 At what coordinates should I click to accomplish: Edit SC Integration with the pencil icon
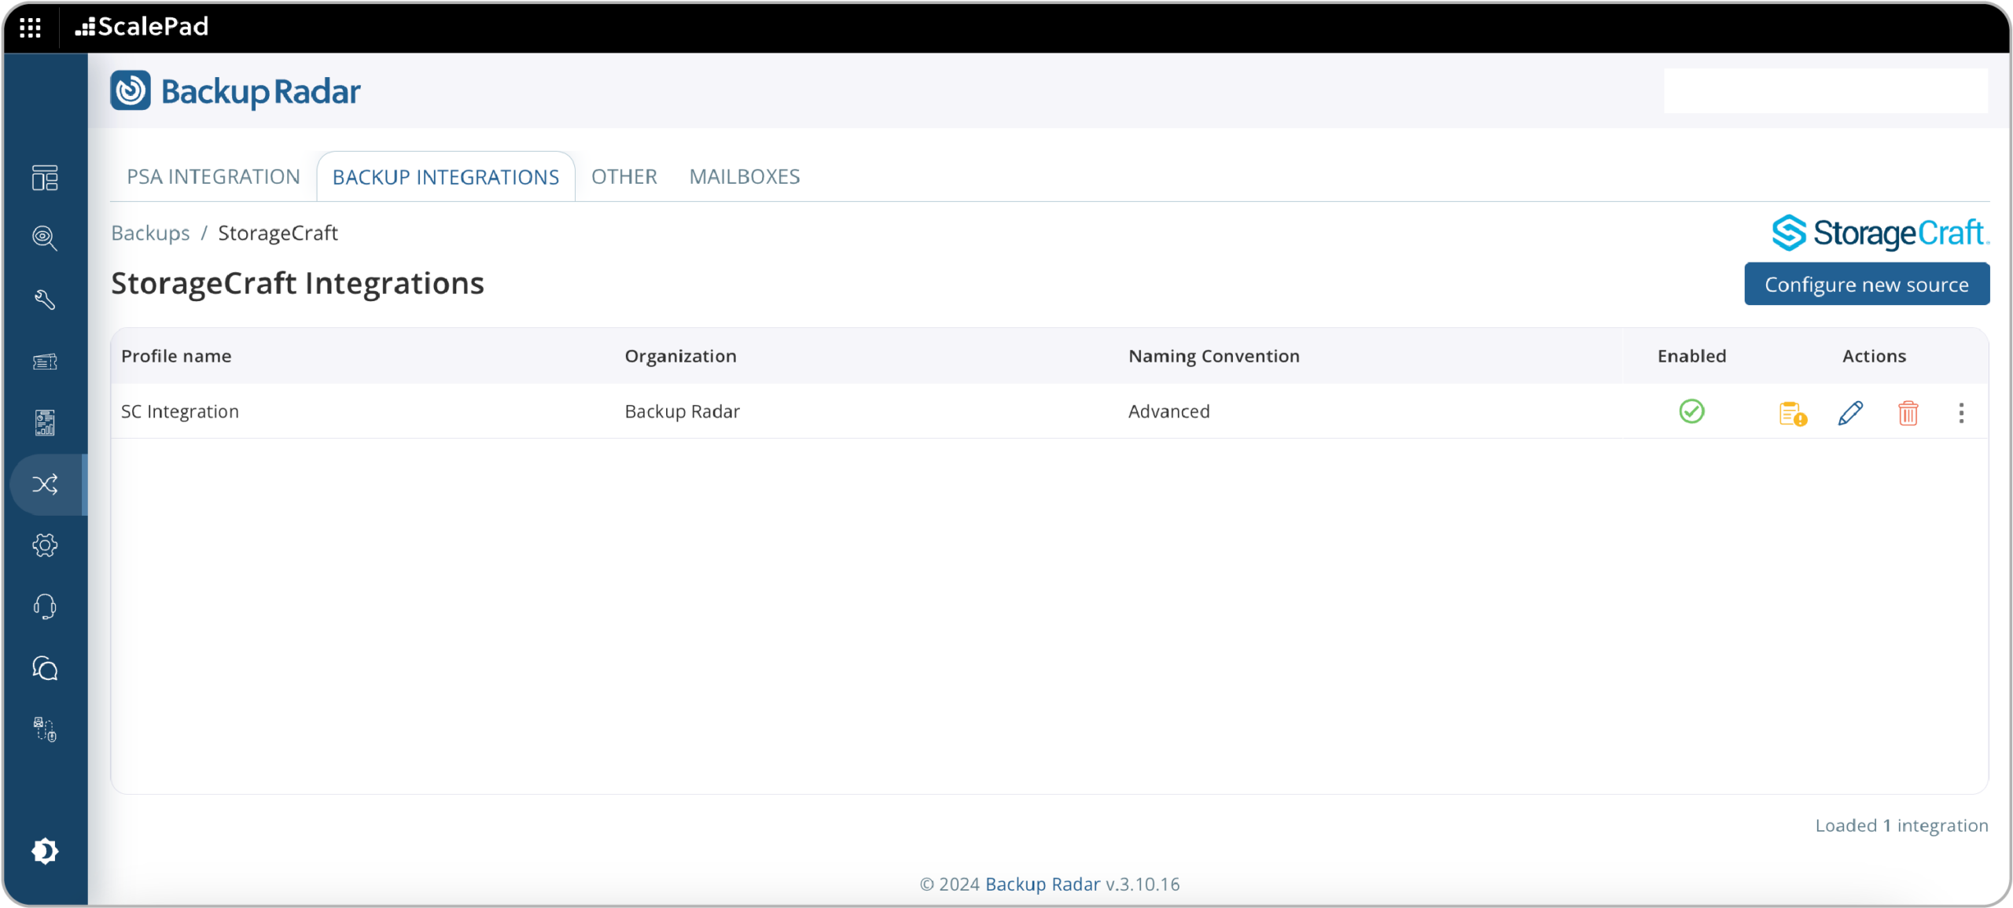[x=1850, y=413]
